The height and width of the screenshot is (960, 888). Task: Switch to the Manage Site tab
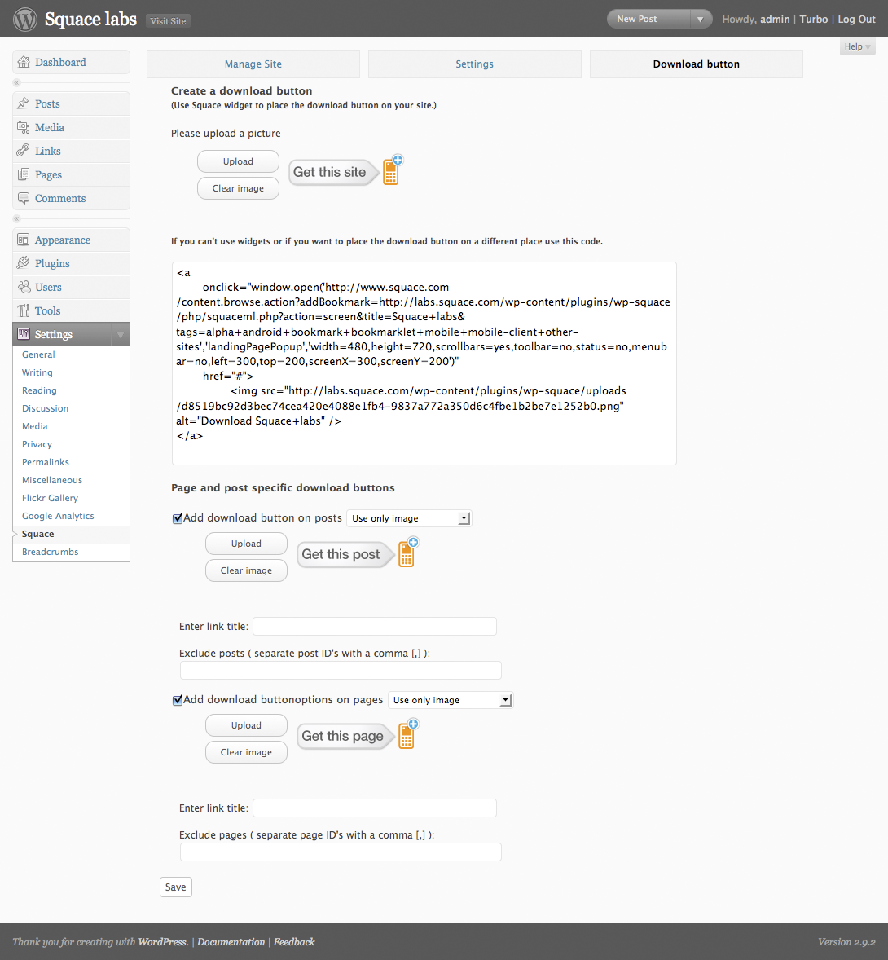point(253,64)
